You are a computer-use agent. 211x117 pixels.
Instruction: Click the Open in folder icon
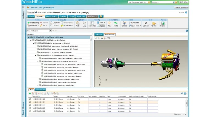pyautogui.click(x=154, y=23)
